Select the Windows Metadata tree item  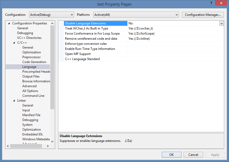(36, 139)
